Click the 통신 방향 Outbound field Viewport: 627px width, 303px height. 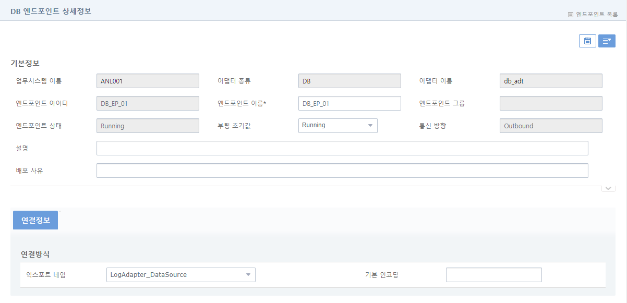pos(551,126)
